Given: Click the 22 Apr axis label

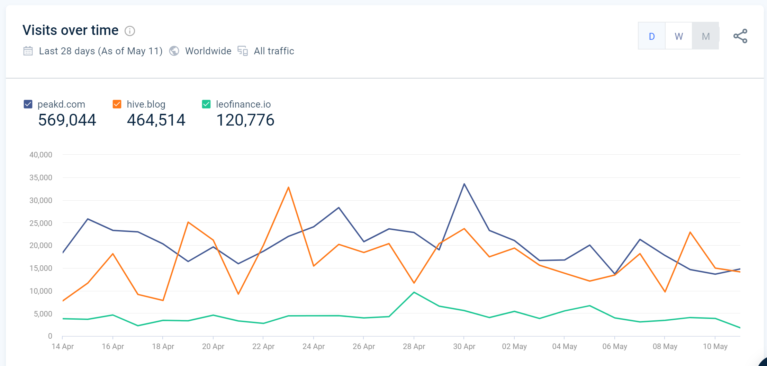Looking at the screenshot, I should pyautogui.click(x=263, y=346).
